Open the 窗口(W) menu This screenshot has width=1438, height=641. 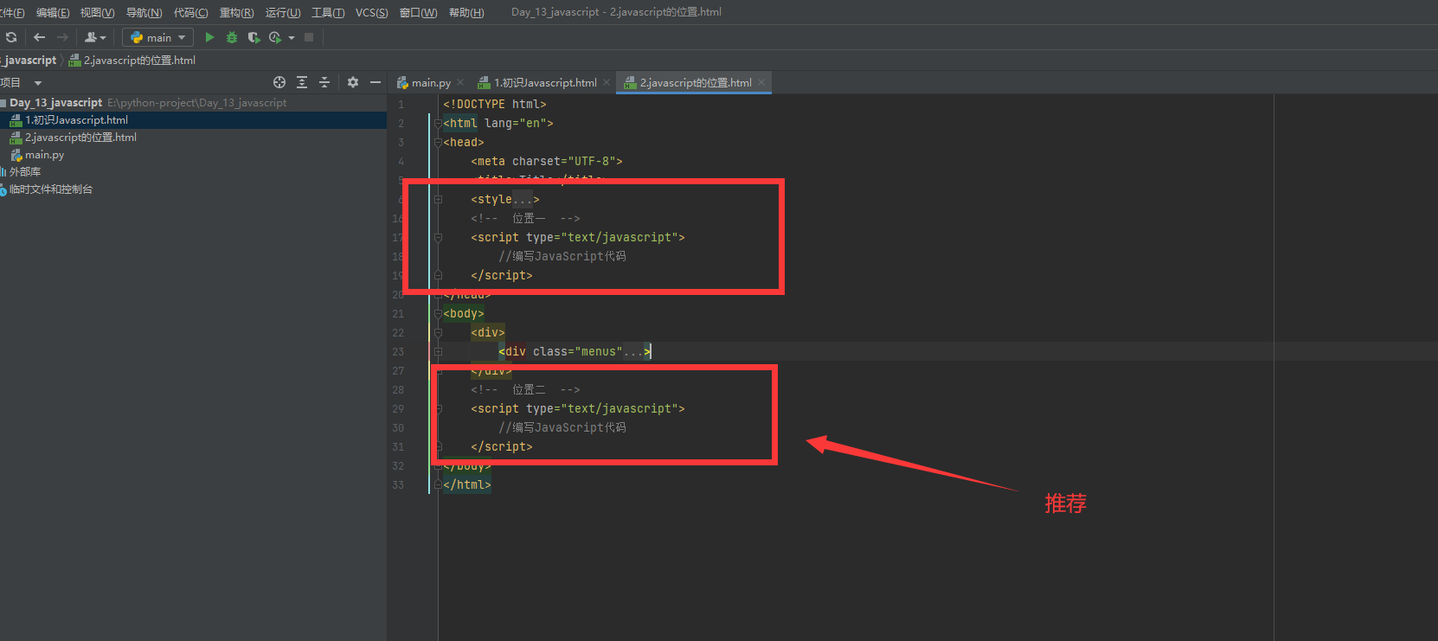[x=418, y=12]
